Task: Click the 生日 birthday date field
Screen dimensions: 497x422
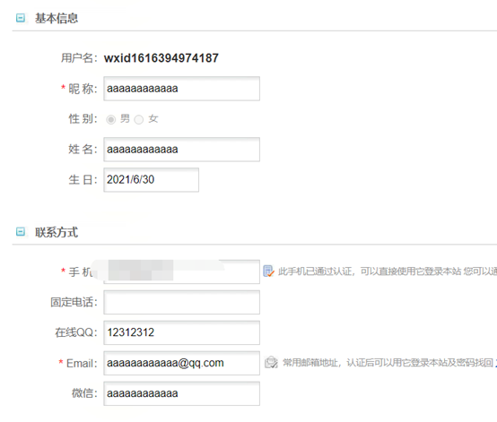Action: tap(152, 180)
